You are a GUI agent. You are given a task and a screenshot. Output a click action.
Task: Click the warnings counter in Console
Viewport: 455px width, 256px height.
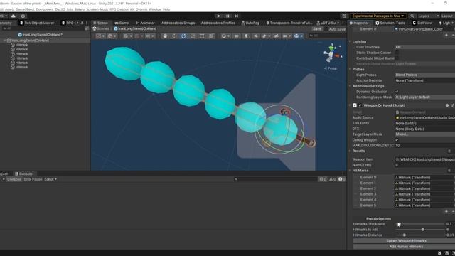point(332,179)
